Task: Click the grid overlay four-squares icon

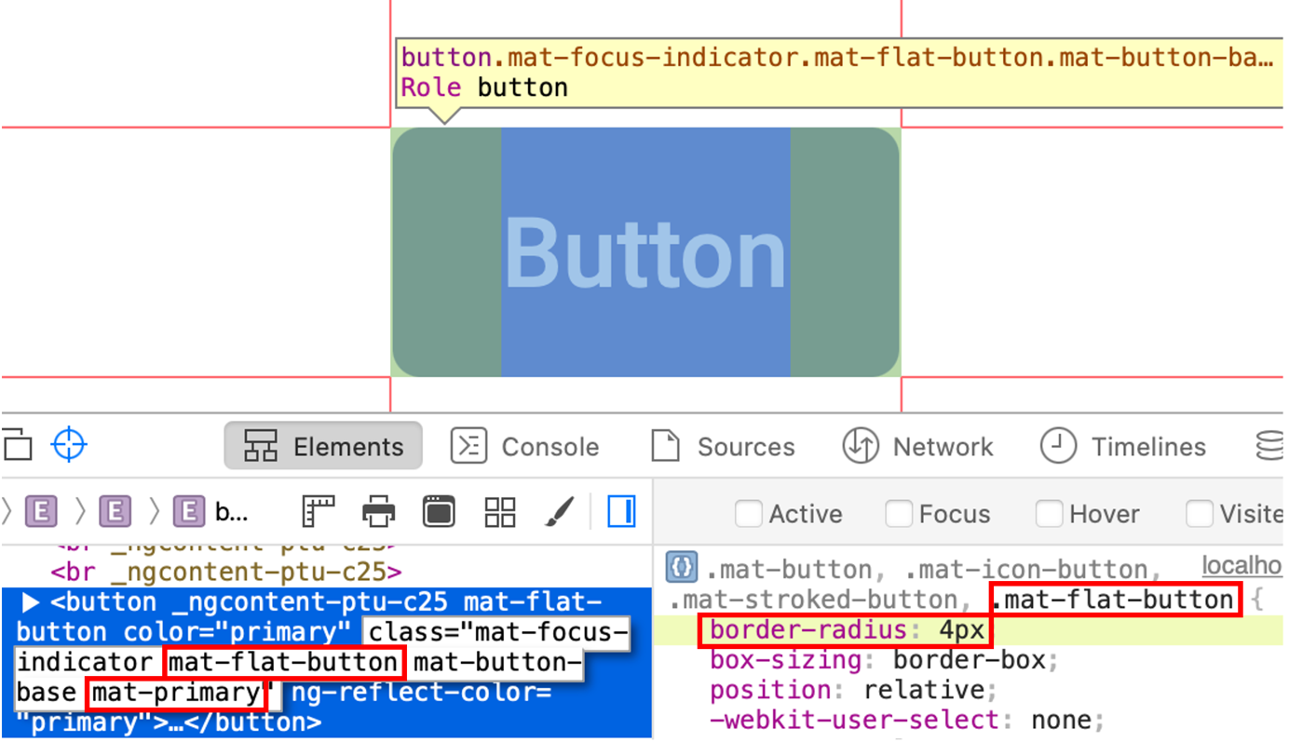Action: 500,511
